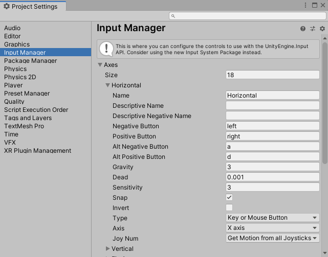Click the Alt Positive Button field
This screenshot has width=328, height=257.
[x=273, y=157]
